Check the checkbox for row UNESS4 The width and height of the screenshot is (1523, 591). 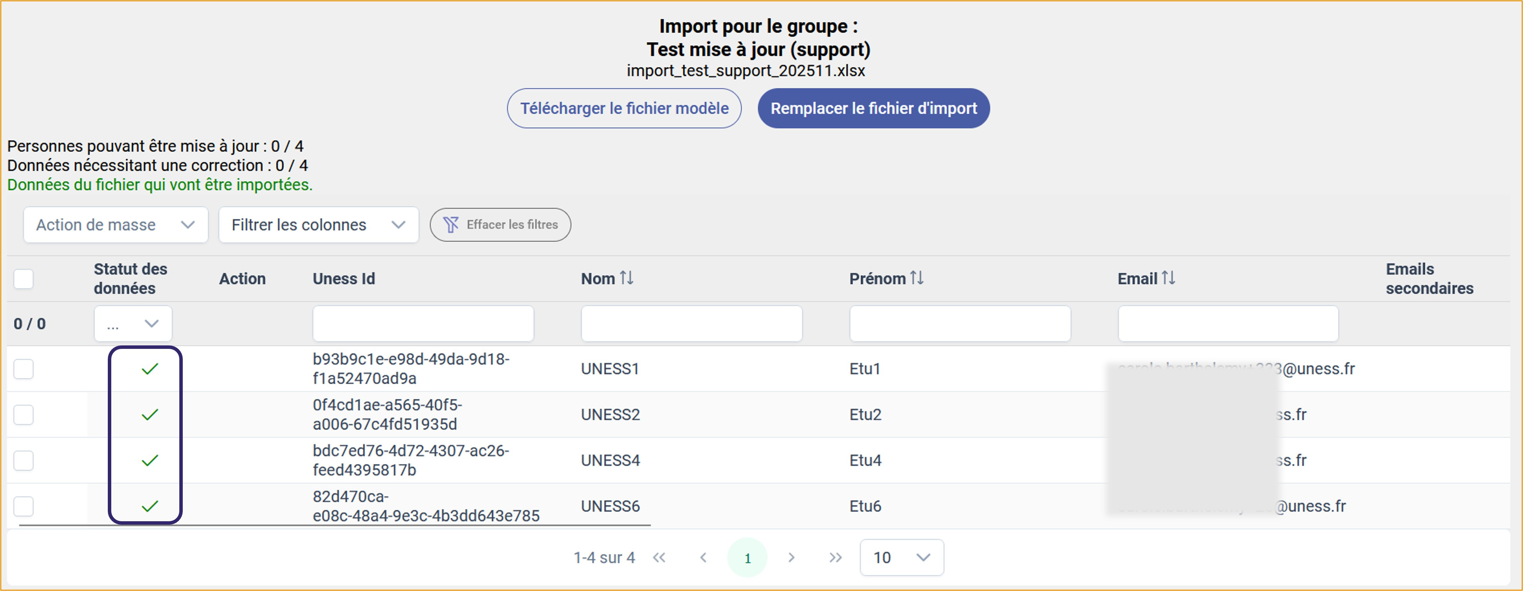(23, 460)
